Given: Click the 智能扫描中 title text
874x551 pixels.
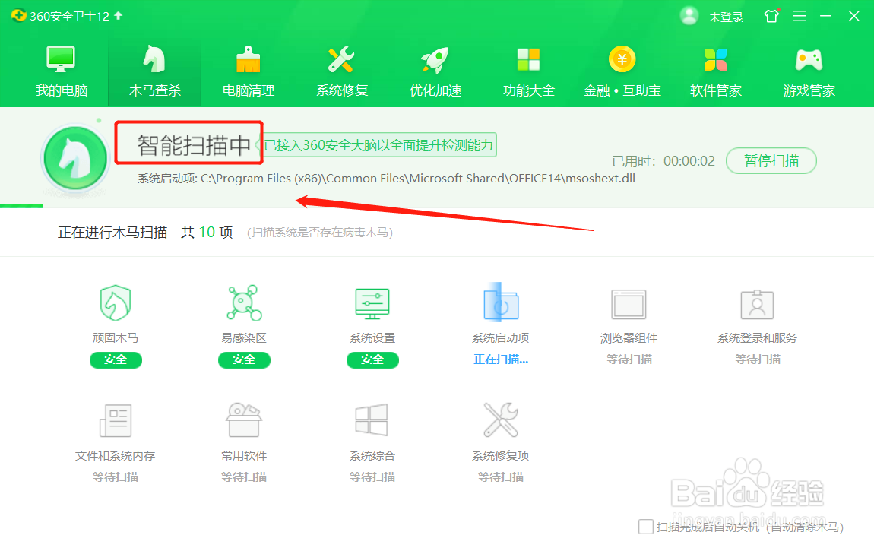Looking at the screenshot, I should tap(194, 145).
